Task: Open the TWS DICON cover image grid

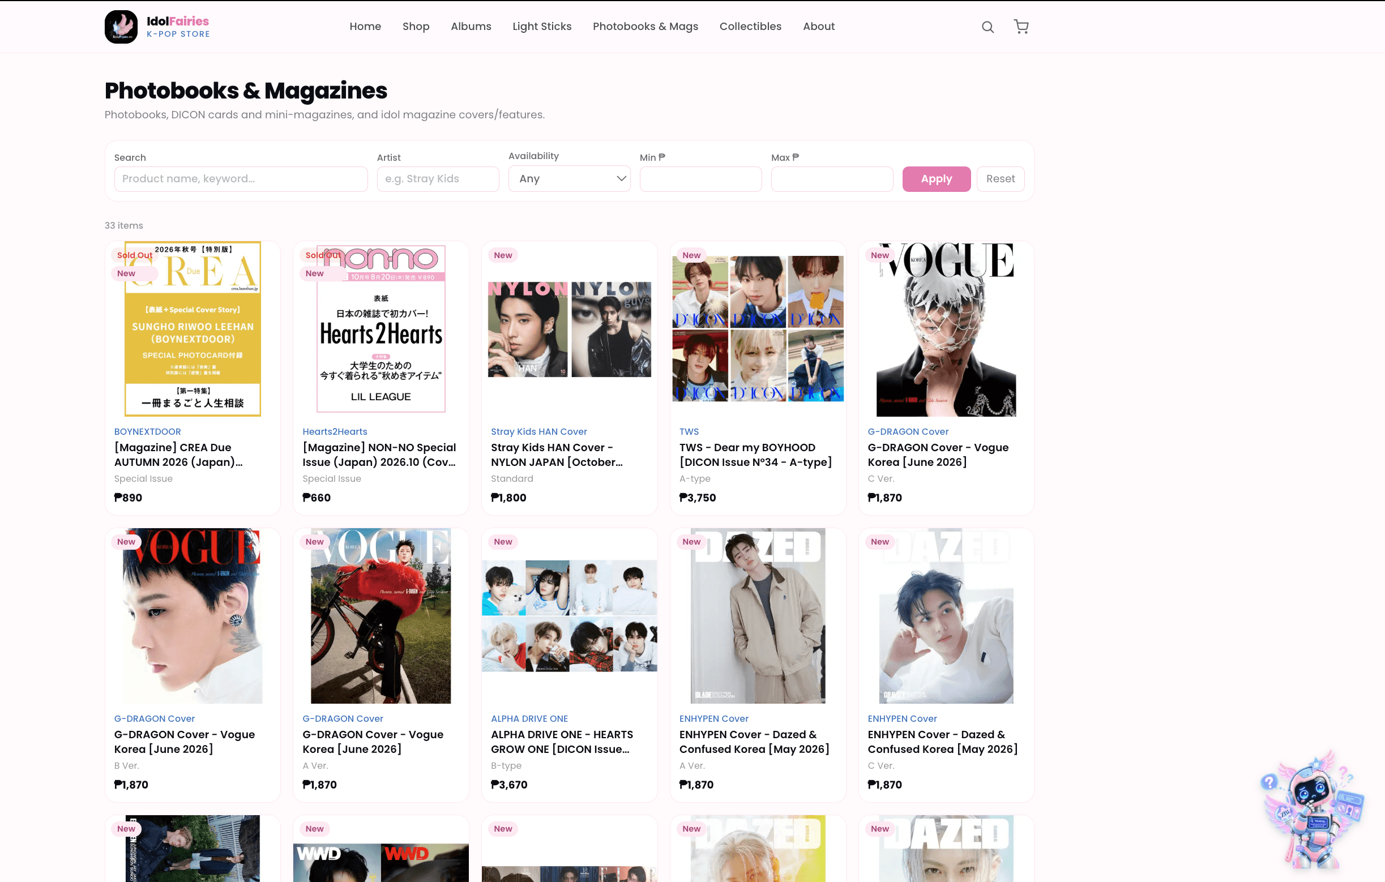Action: tap(758, 329)
